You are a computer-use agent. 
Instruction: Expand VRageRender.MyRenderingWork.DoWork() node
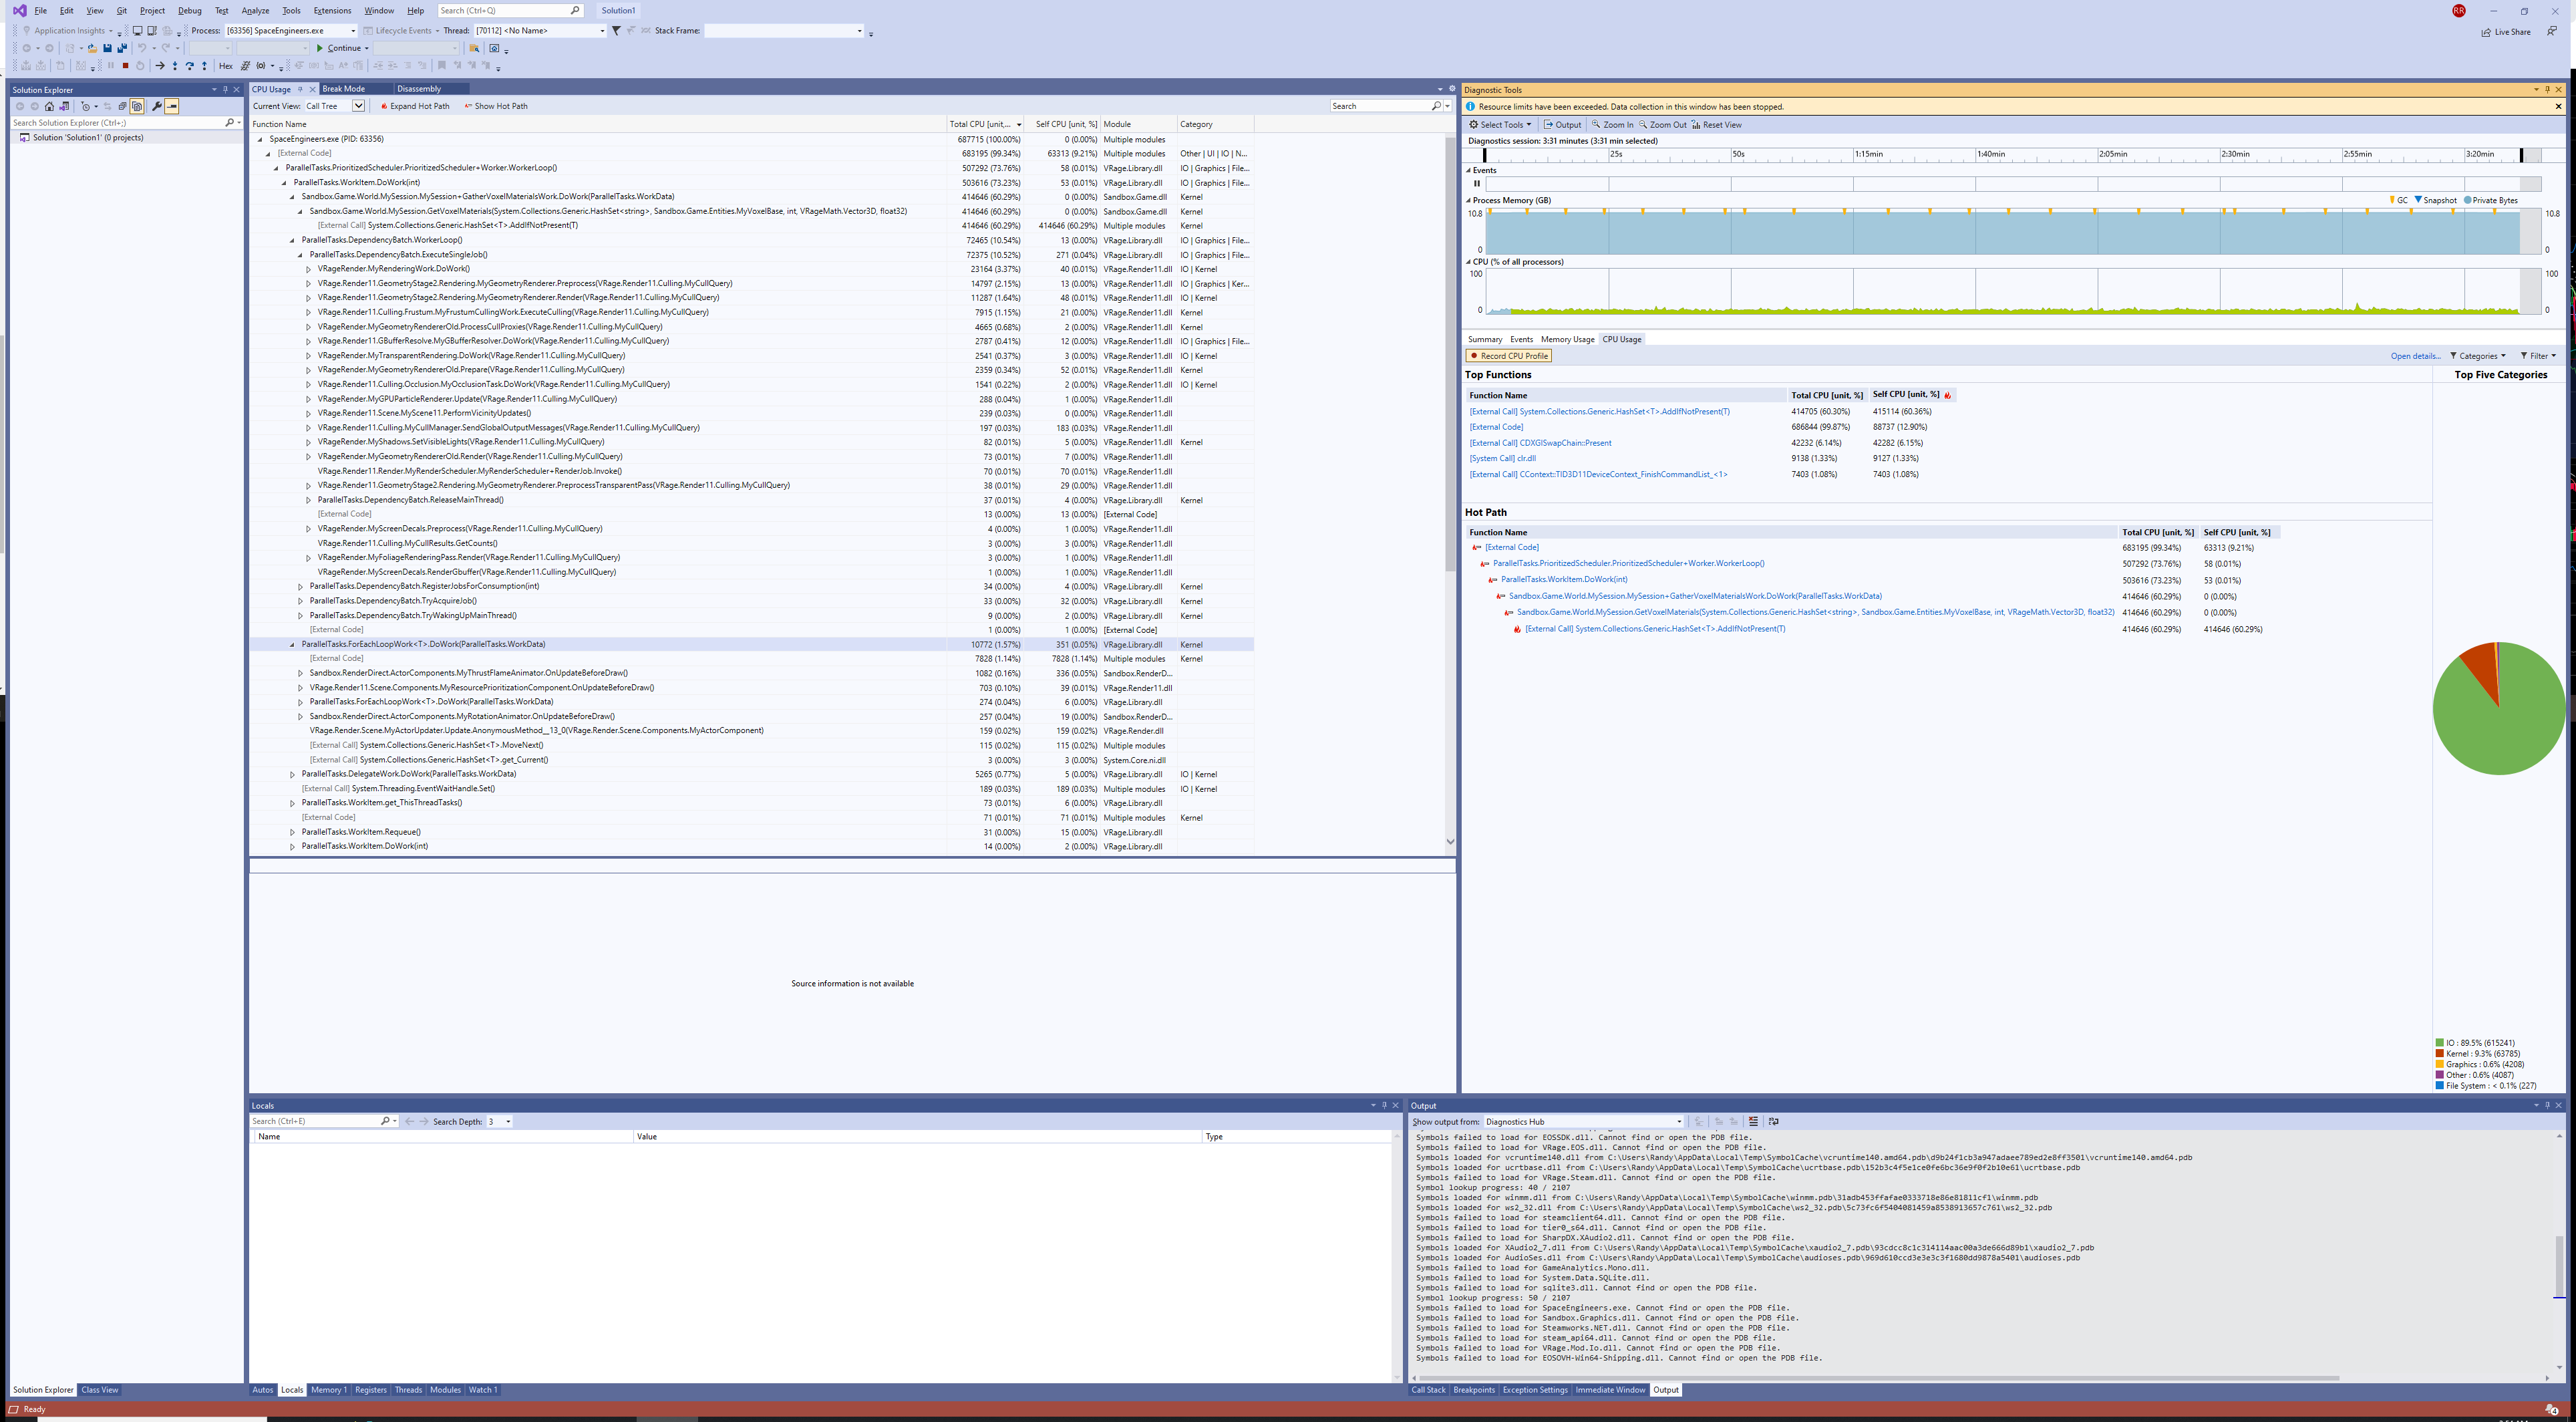tap(308, 269)
